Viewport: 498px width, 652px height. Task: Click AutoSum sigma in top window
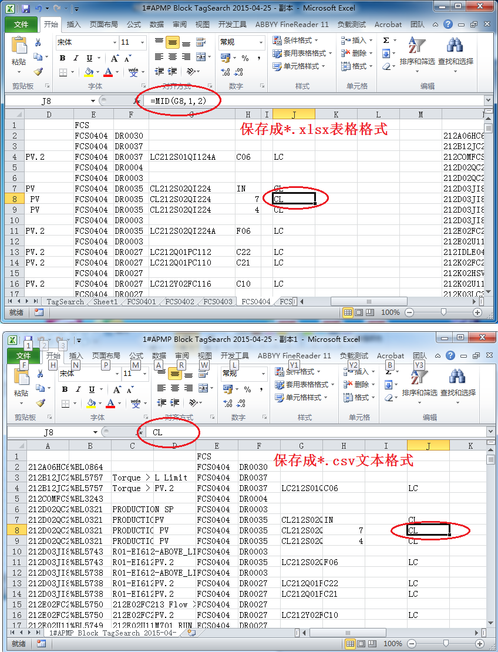click(386, 41)
